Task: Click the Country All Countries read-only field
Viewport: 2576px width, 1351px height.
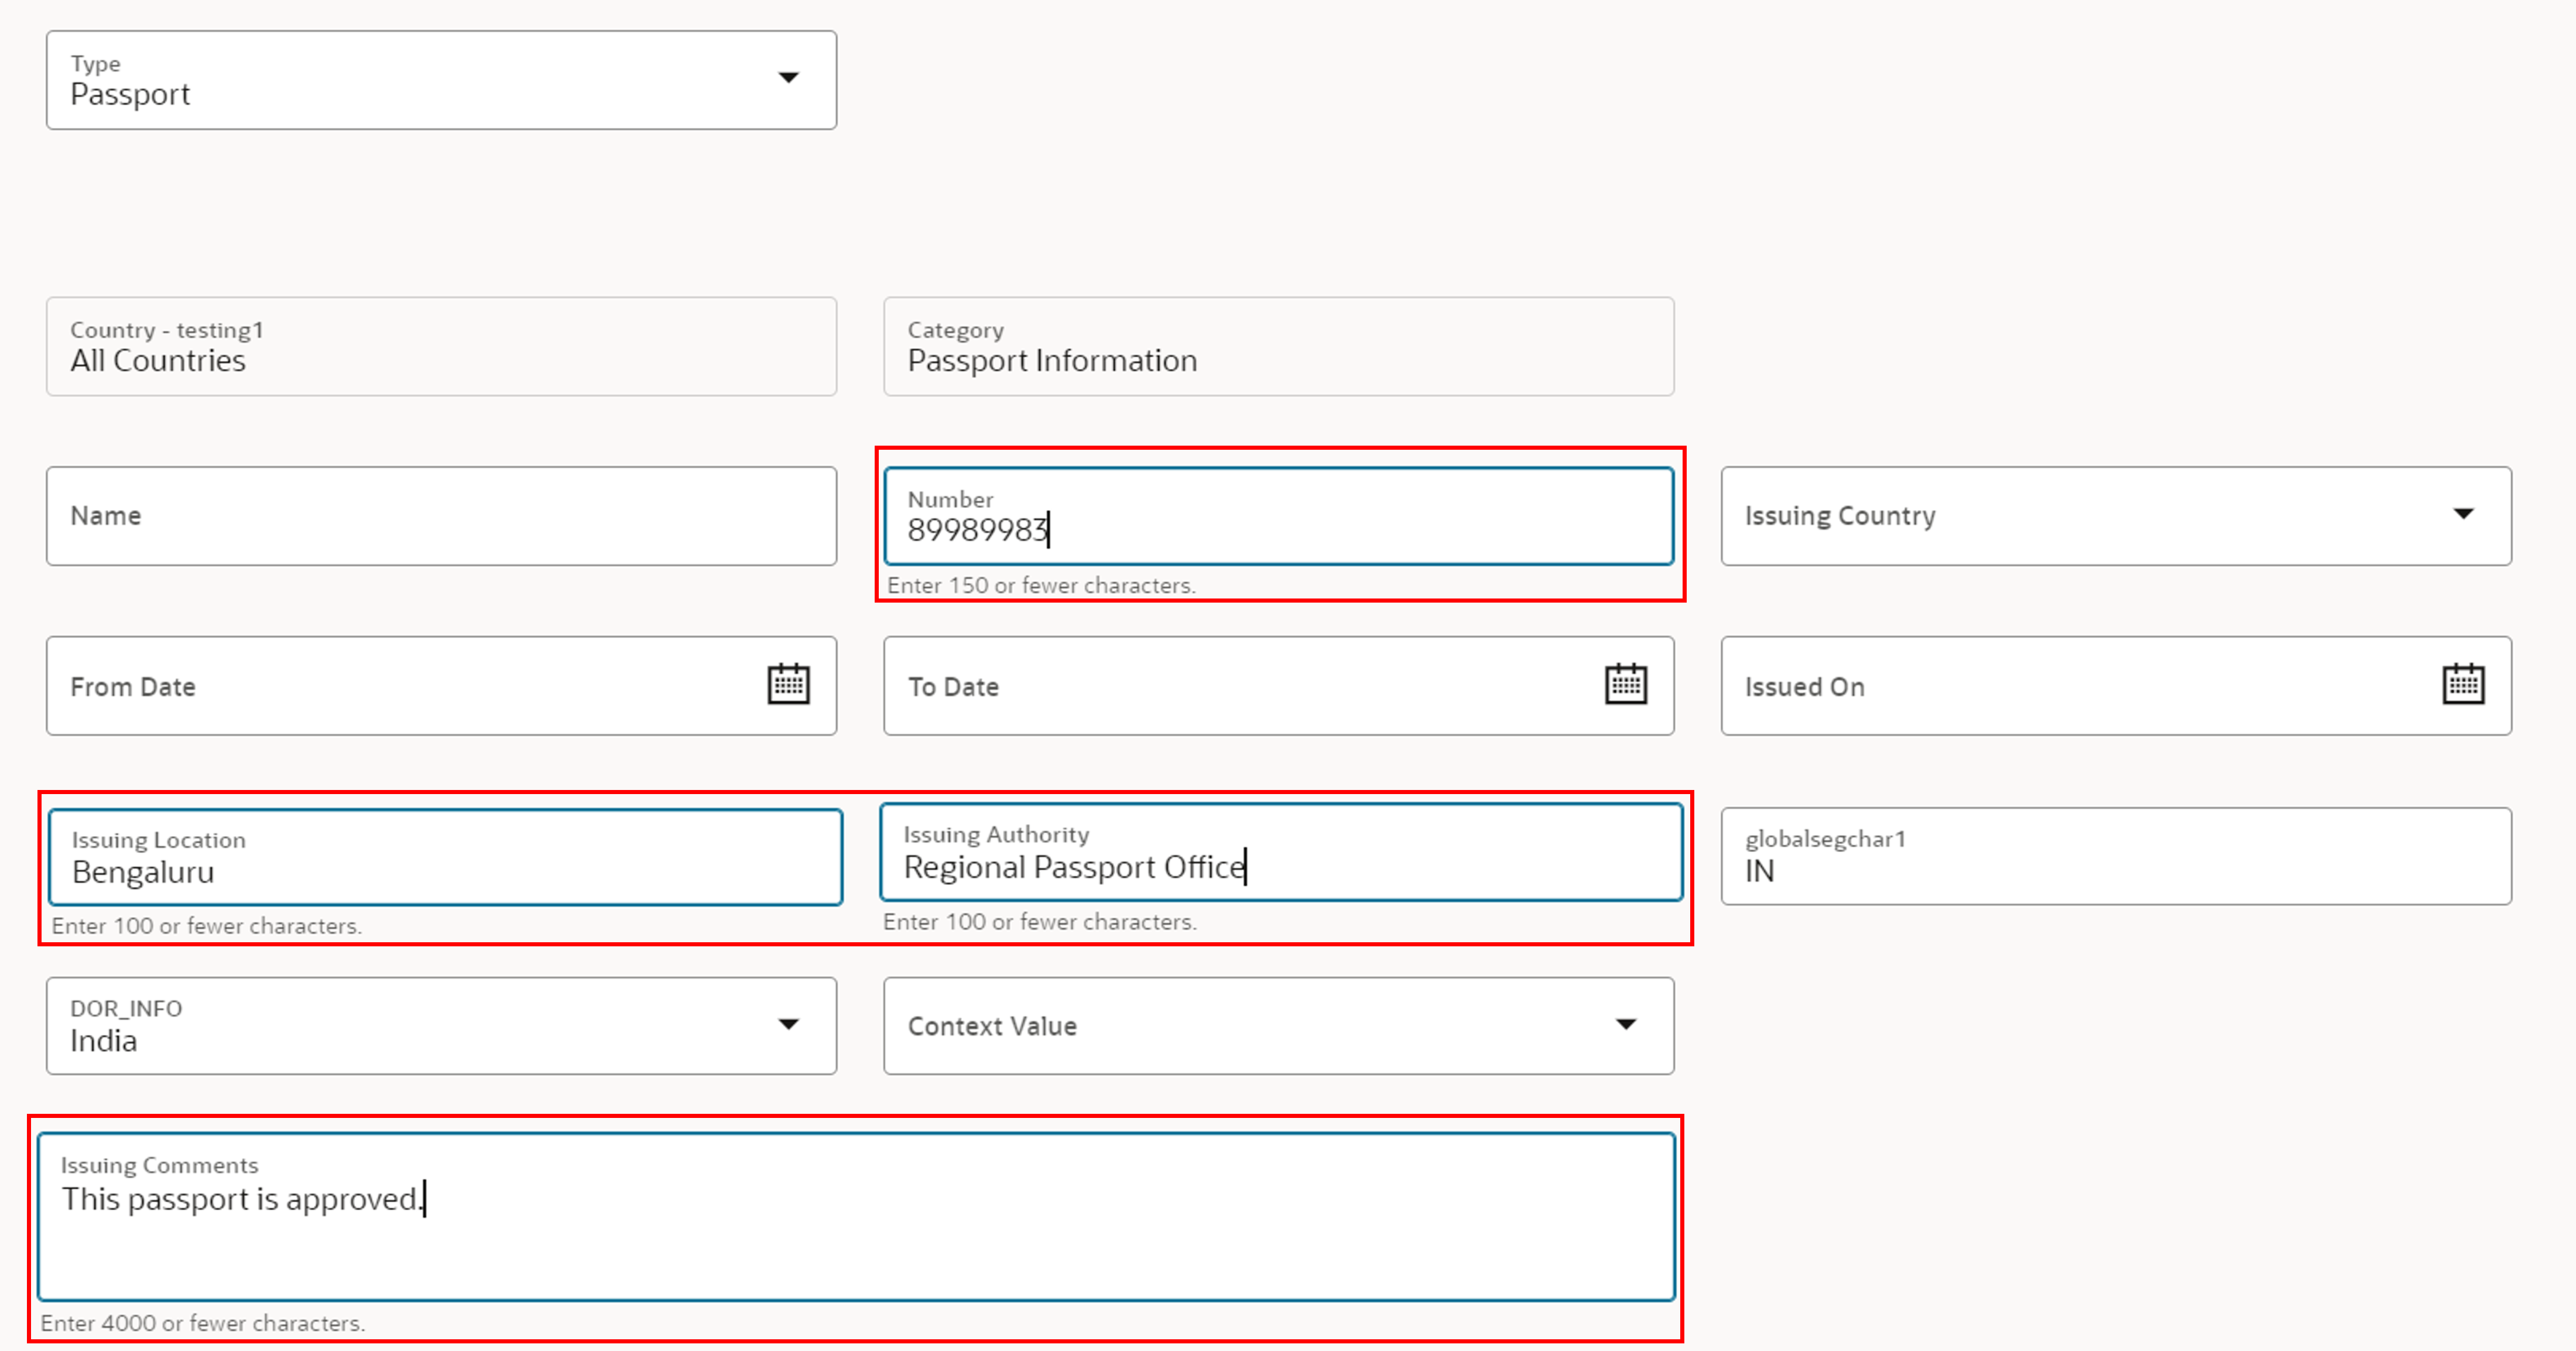Action: [440, 347]
